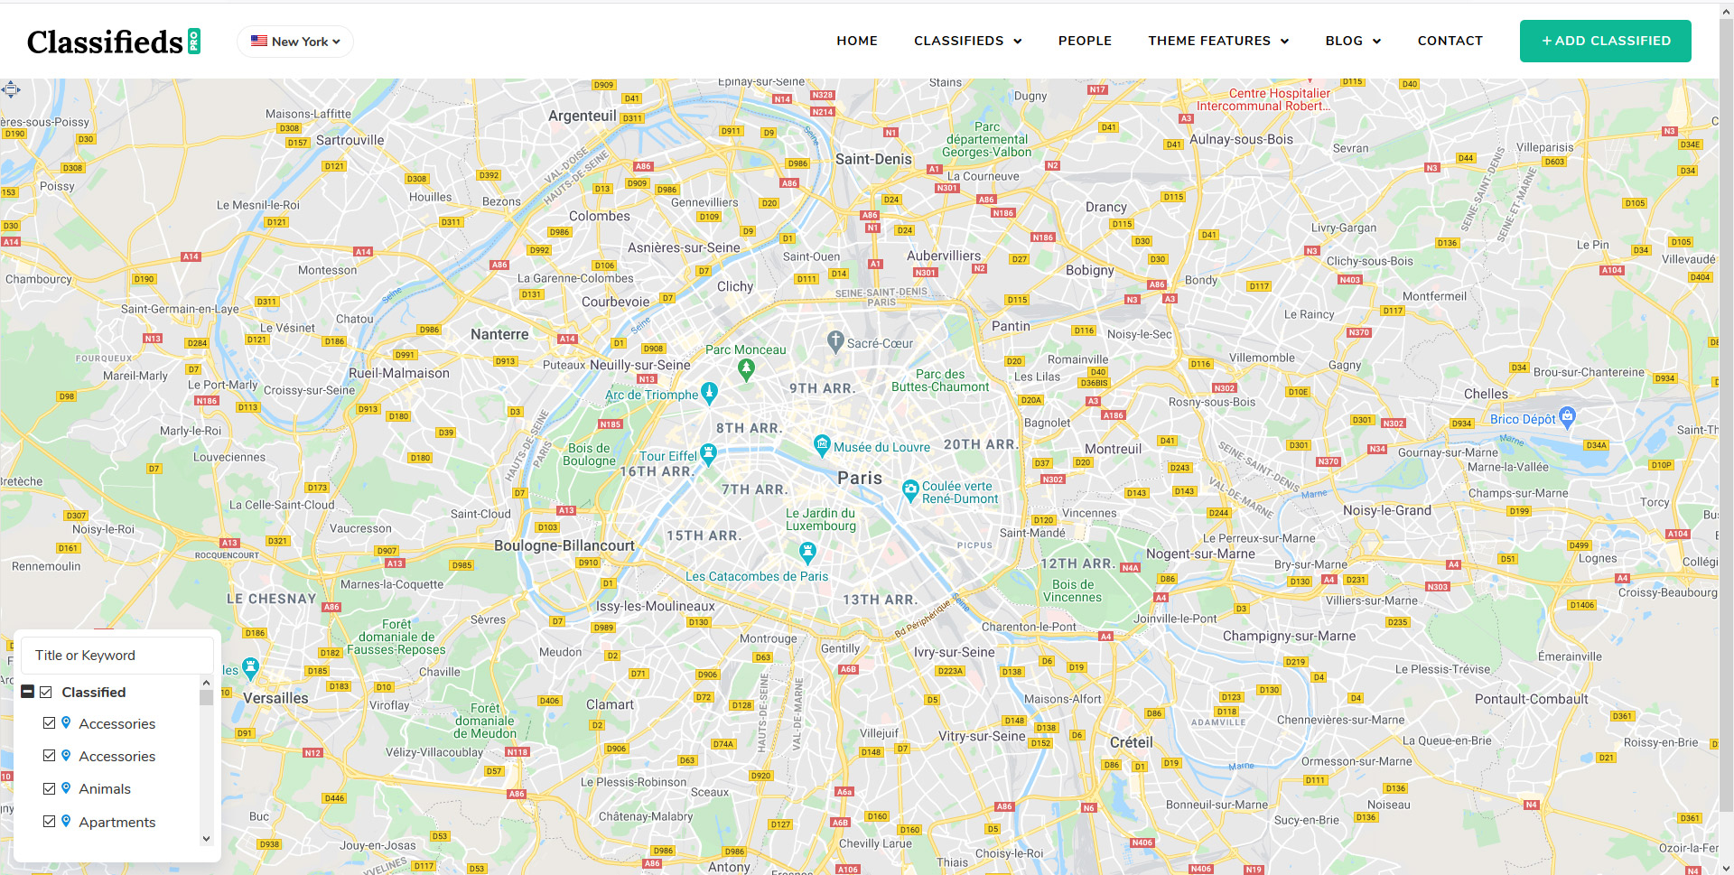1734x875 pixels.
Task: Uncheck the Animals category checkbox
Action: point(50,788)
